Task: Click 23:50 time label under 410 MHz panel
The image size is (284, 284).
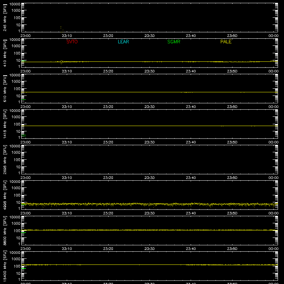Action: click(x=232, y=71)
